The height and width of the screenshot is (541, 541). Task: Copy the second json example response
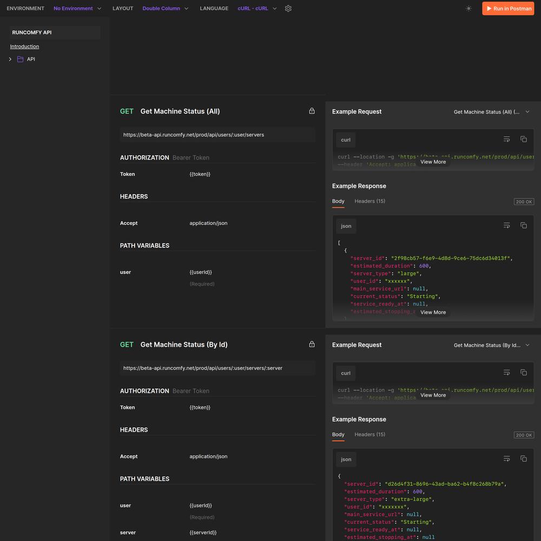523,459
